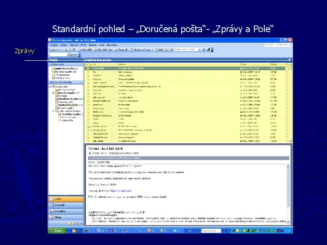
Task: Click the Folder List icon in navigation pane
Action: 74,224
